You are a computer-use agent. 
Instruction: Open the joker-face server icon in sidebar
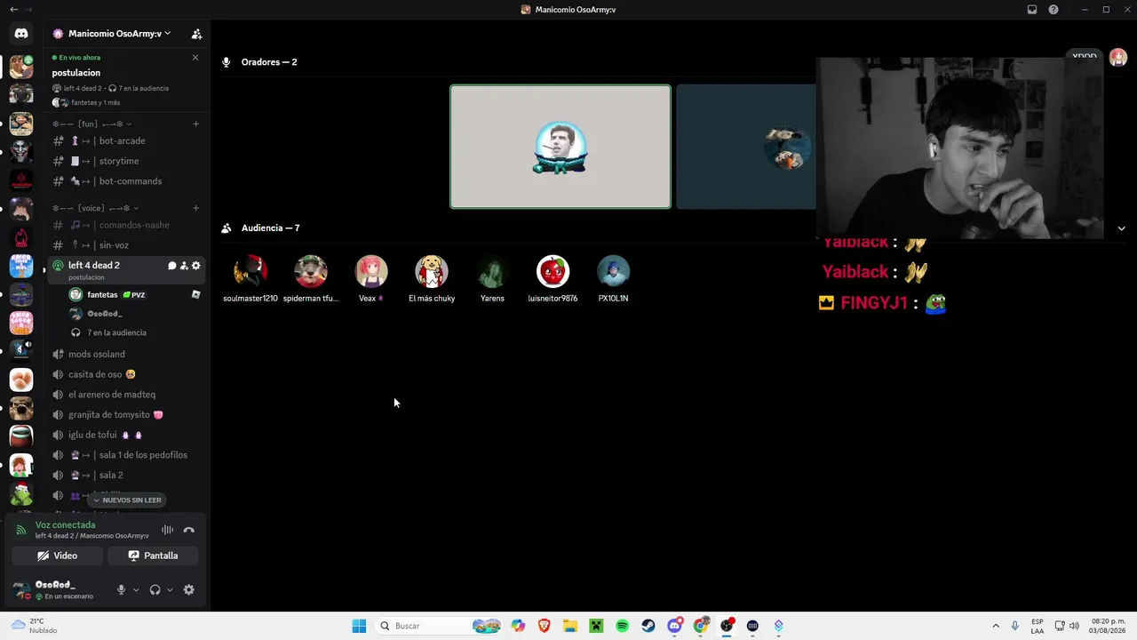click(x=21, y=152)
